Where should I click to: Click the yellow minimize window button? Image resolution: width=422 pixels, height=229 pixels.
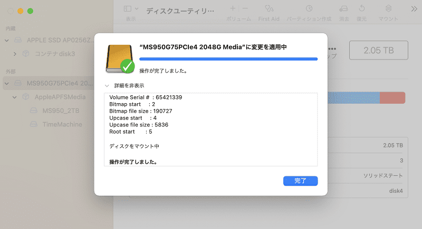pyautogui.click(x=21, y=11)
